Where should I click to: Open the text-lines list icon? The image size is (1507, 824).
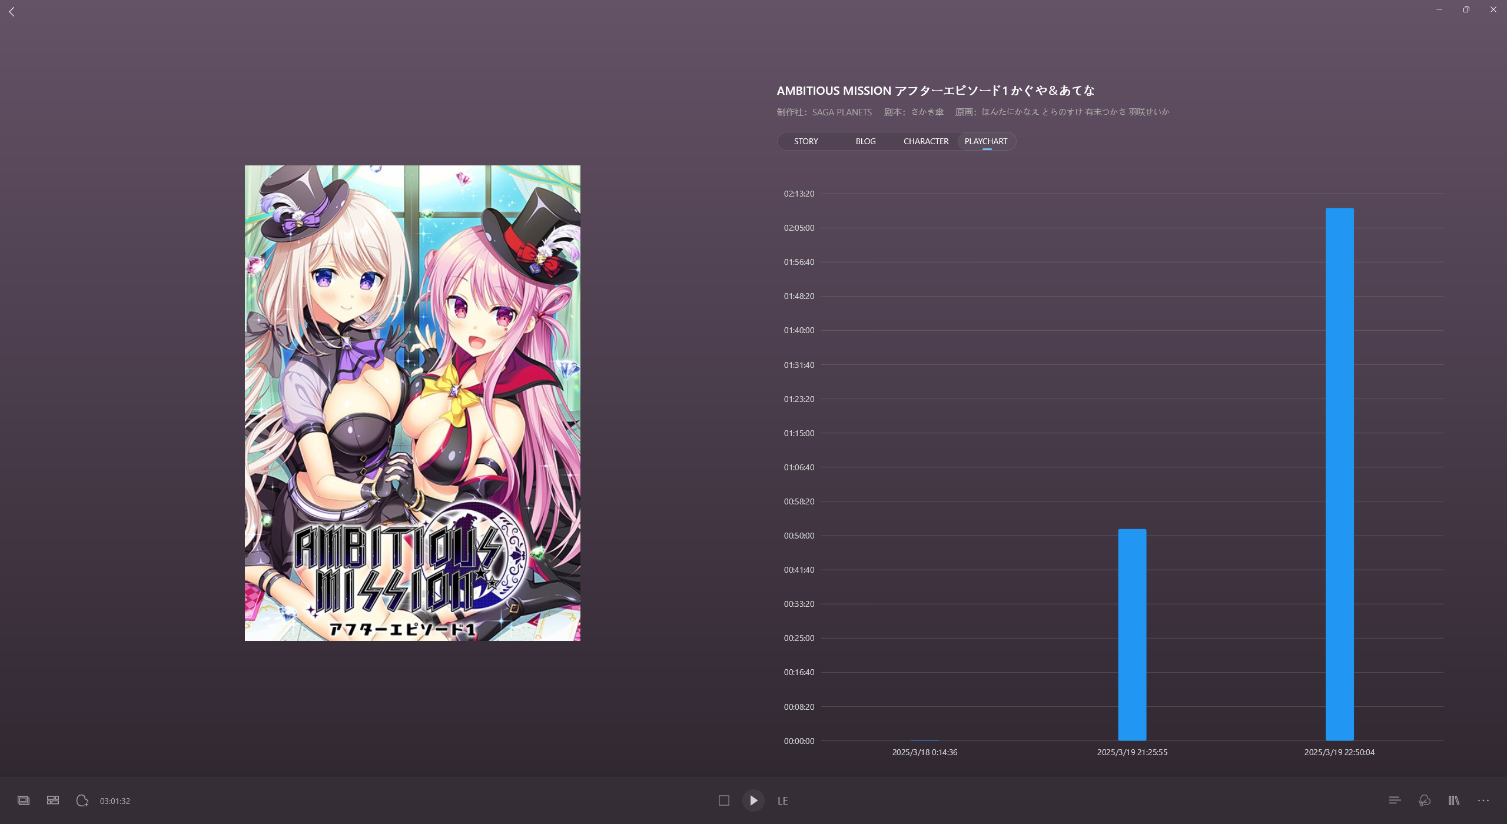pos(1395,800)
